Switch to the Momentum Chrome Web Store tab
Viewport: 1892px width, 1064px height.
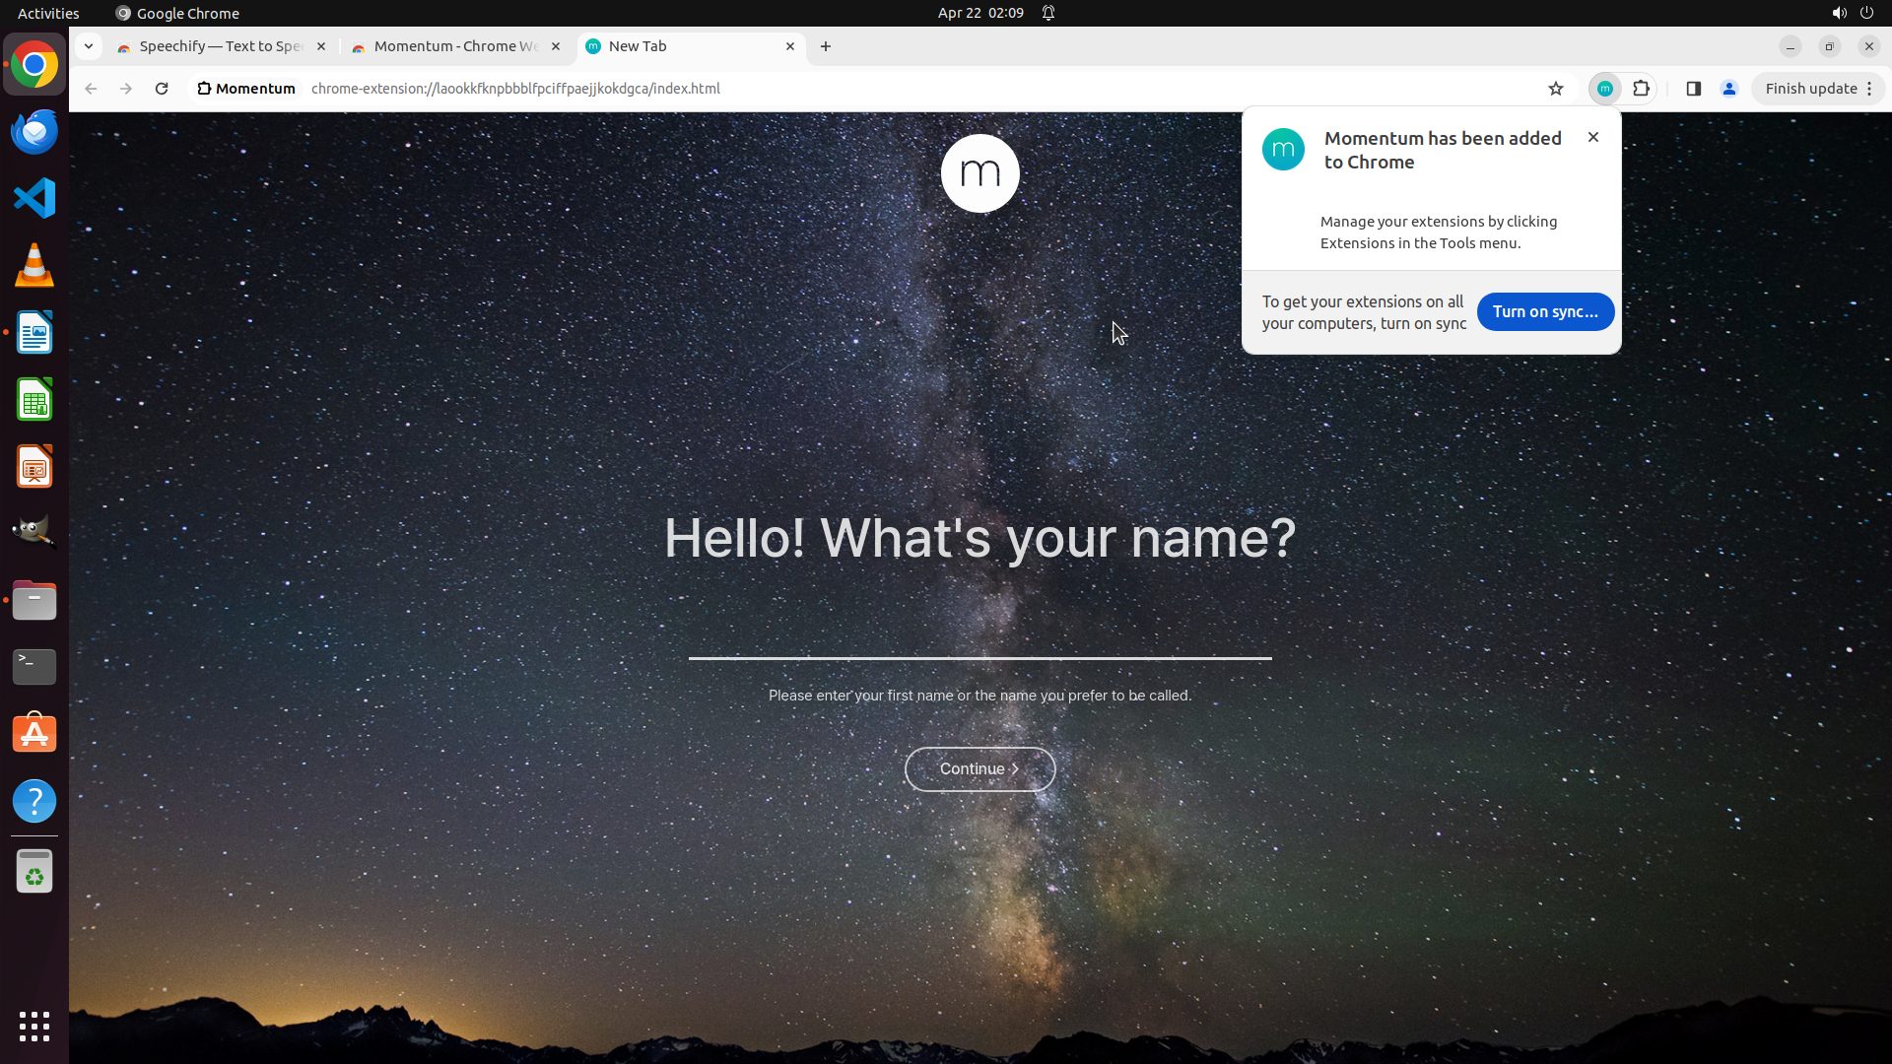tap(453, 46)
